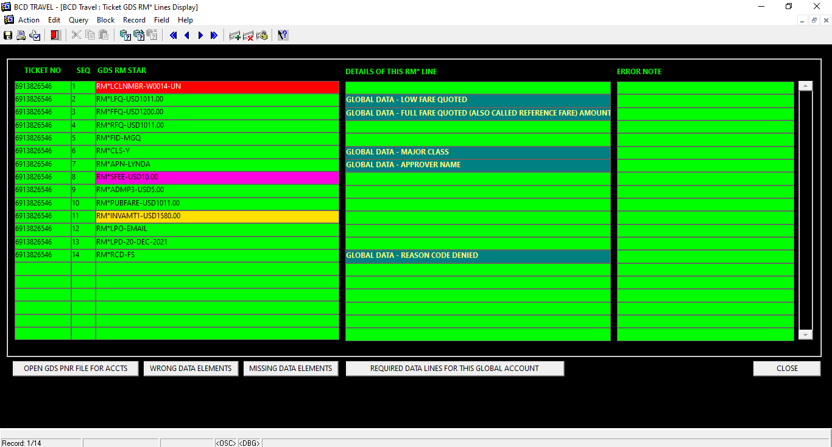This screenshot has height=447, width=832.
Task: Click the CLOSE button at bottom right
Action: [787, 369]
